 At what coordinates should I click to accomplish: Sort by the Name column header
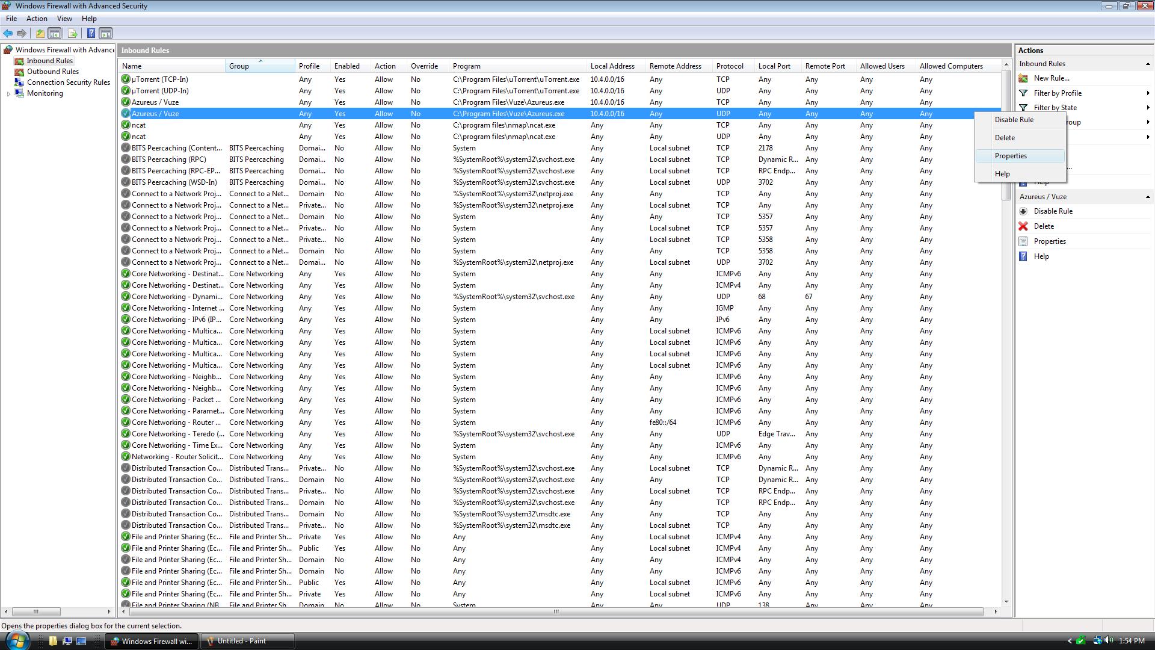172,66
